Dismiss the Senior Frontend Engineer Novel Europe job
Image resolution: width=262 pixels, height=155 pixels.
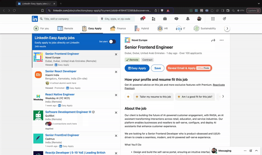pyautogui.click(x=116, y=54)
